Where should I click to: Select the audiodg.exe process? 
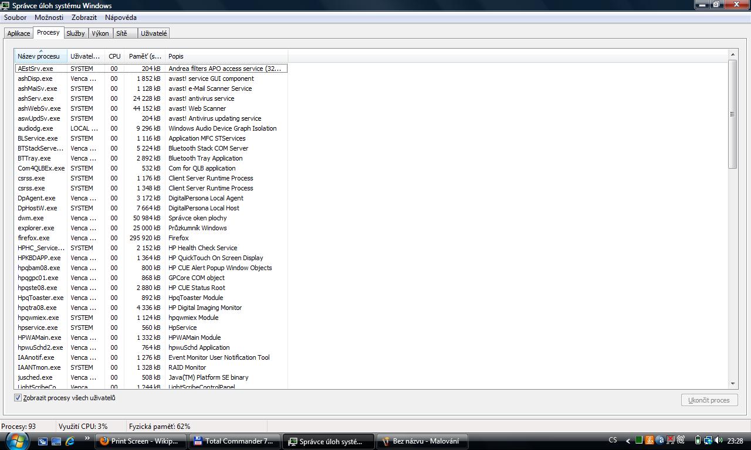(x=151, y=128)
